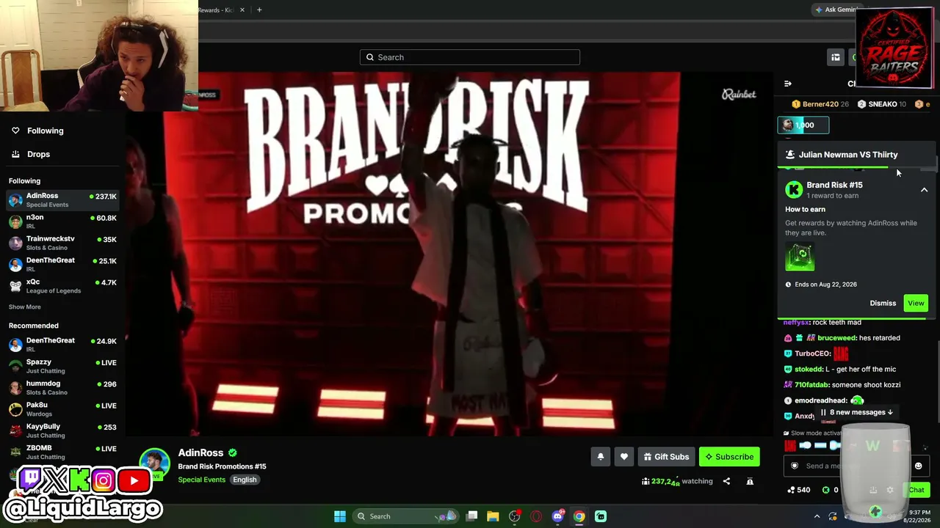The height and width of the screenshot is (528, 940).
Task: Open KayyBully channel in Recommended
Action: [62, 430]
